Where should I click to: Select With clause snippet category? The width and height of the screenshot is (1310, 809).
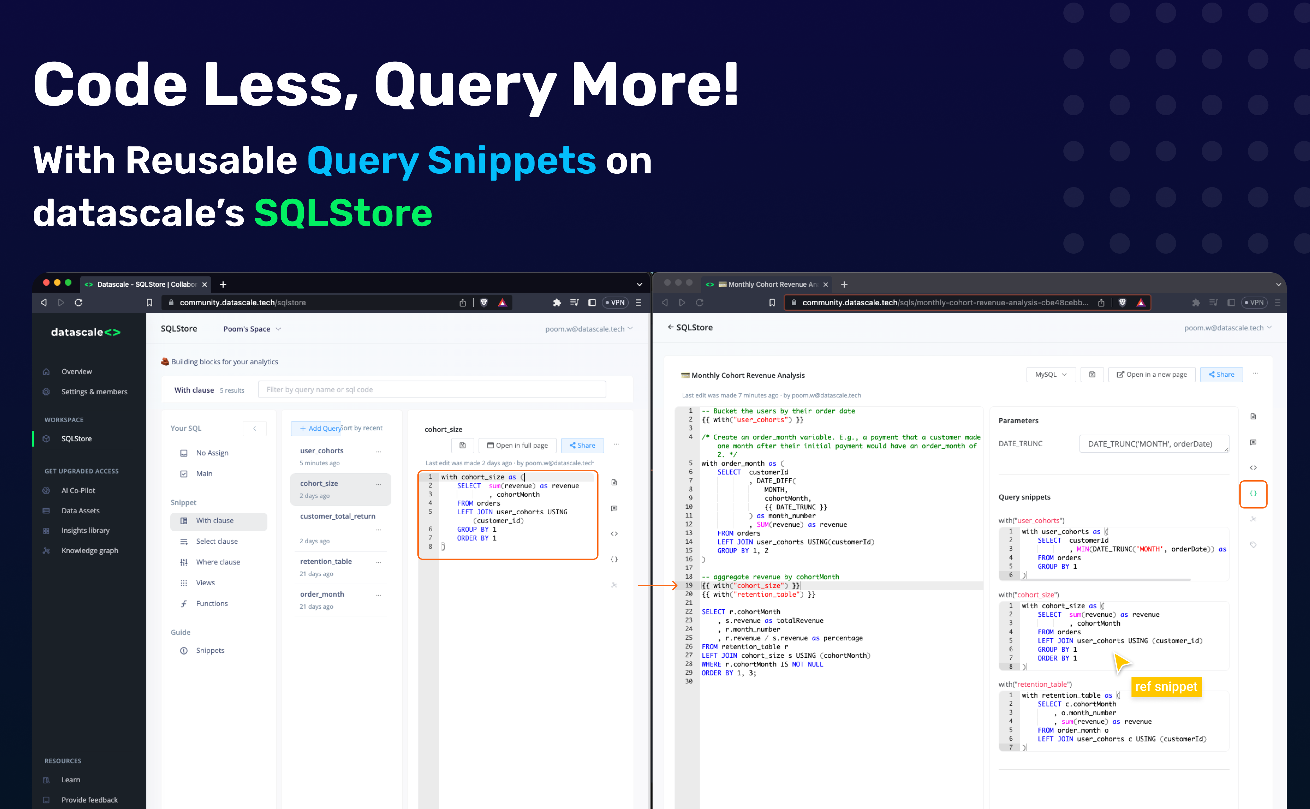pos(218,521)
